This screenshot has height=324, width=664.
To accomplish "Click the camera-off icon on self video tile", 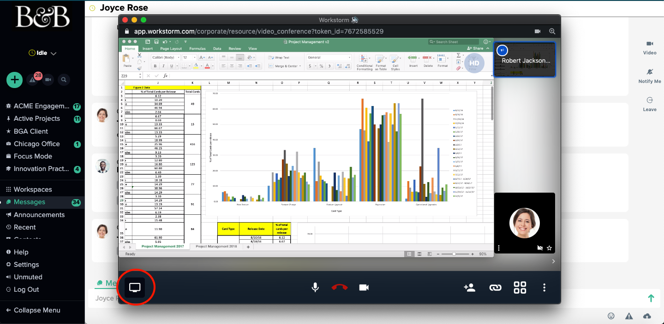I will [x=540, y=248].
